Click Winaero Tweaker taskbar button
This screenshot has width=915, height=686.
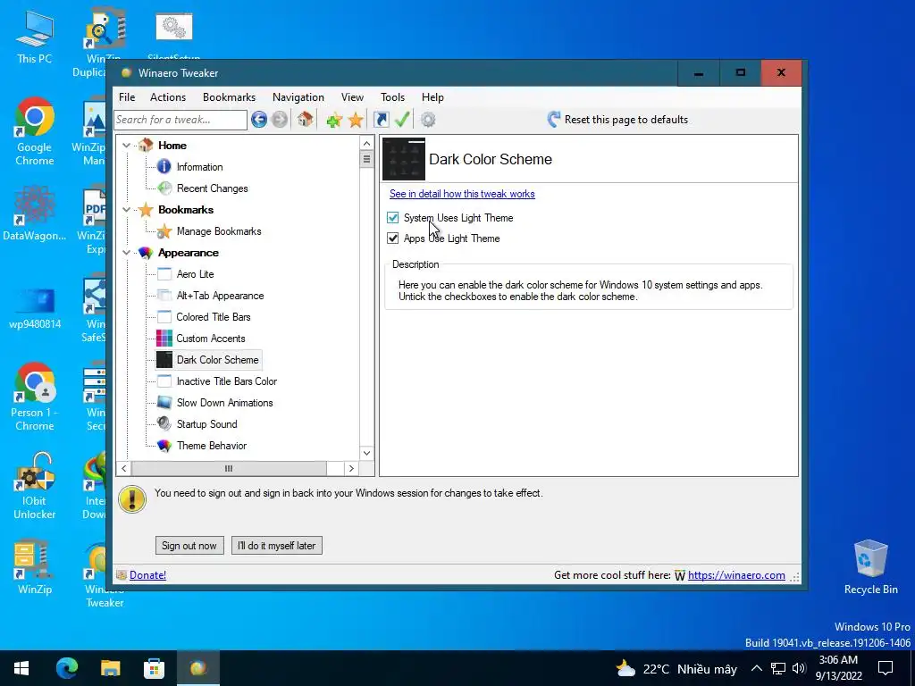click(197, 668)
